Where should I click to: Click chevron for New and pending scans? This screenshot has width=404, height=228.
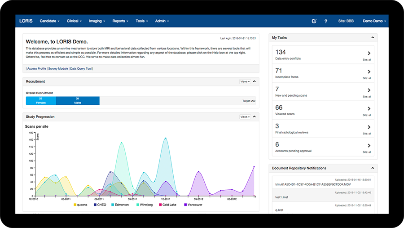click(369, 90)
